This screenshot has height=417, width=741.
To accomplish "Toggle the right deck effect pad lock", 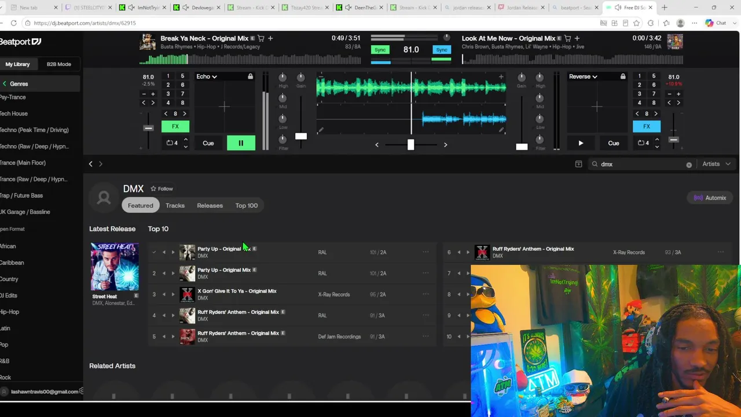I will pyautogui.click(x=623, y=76).
